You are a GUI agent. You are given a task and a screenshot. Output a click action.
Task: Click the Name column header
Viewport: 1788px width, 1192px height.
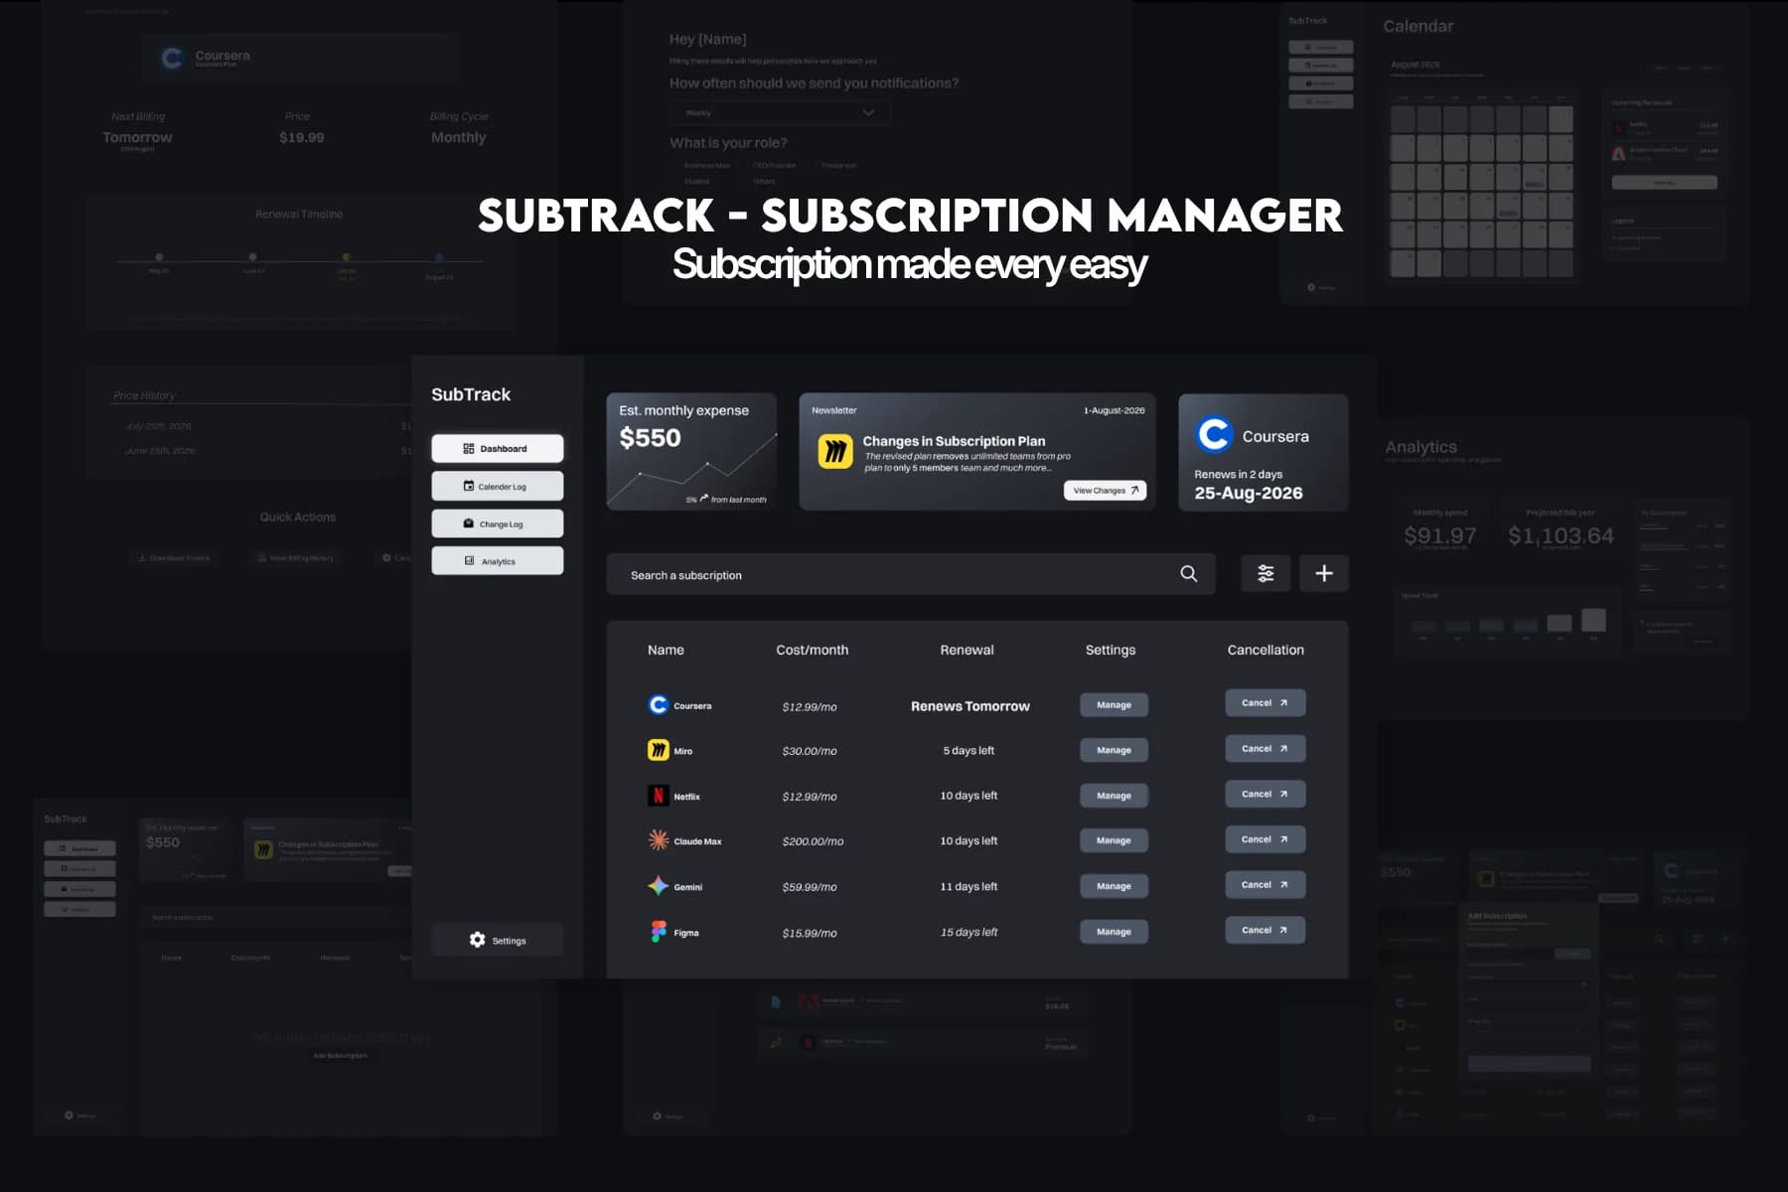(x=666, y=650)
